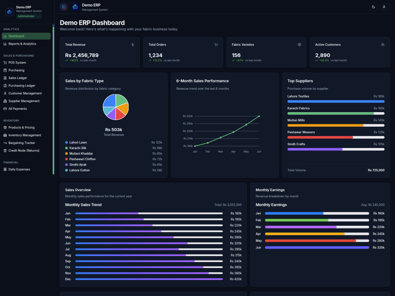Image resolution: width=395 pixels, height=296 pixels.
Task: Open All Payments
Action: pos(26,109)
